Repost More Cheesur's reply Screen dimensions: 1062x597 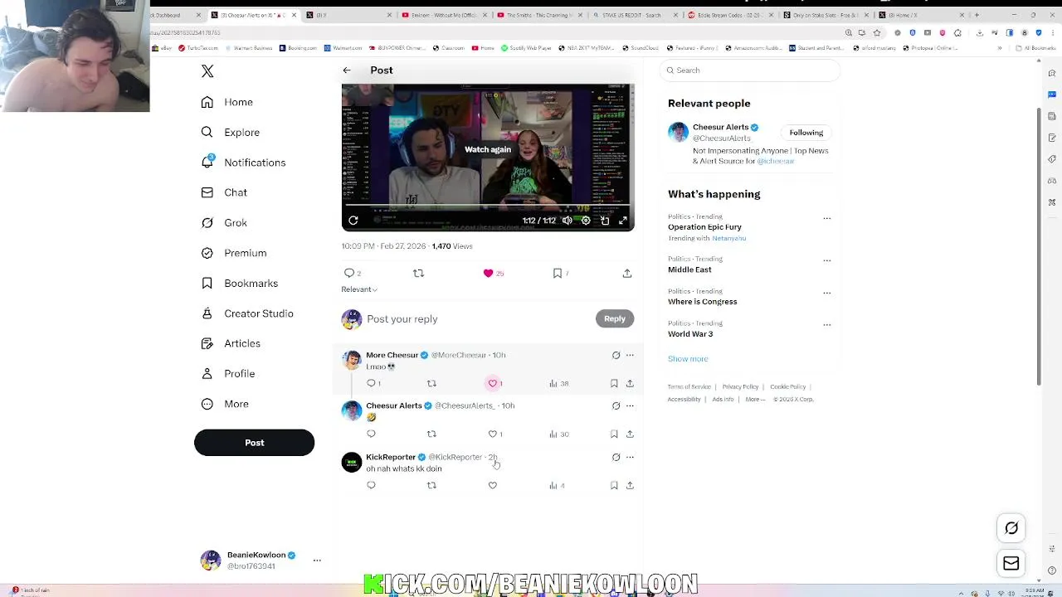point(431,383)
